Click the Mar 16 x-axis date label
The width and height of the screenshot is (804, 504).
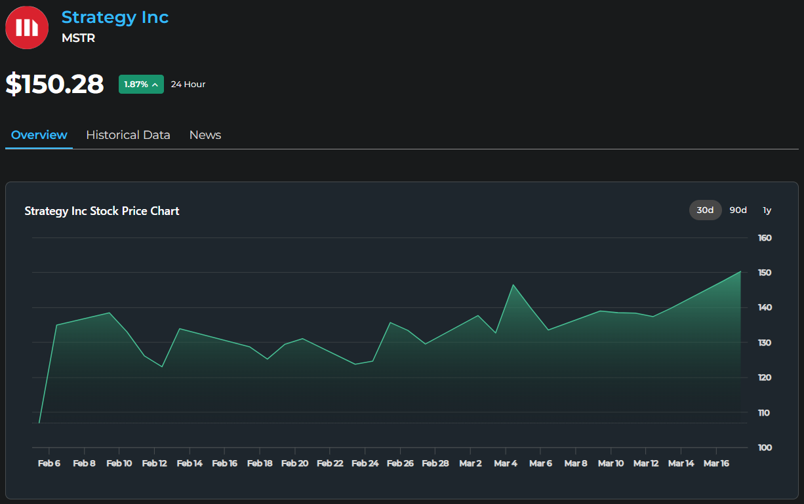[x=716, y=463]
